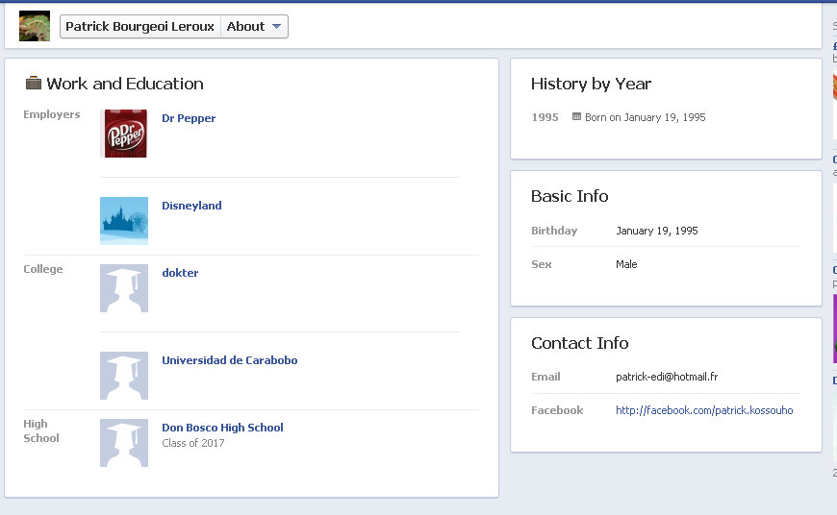Open the Dr Pepper employer link
This screenshot has height=515, width=837.
pyautogui.click(x=189, y=118)
